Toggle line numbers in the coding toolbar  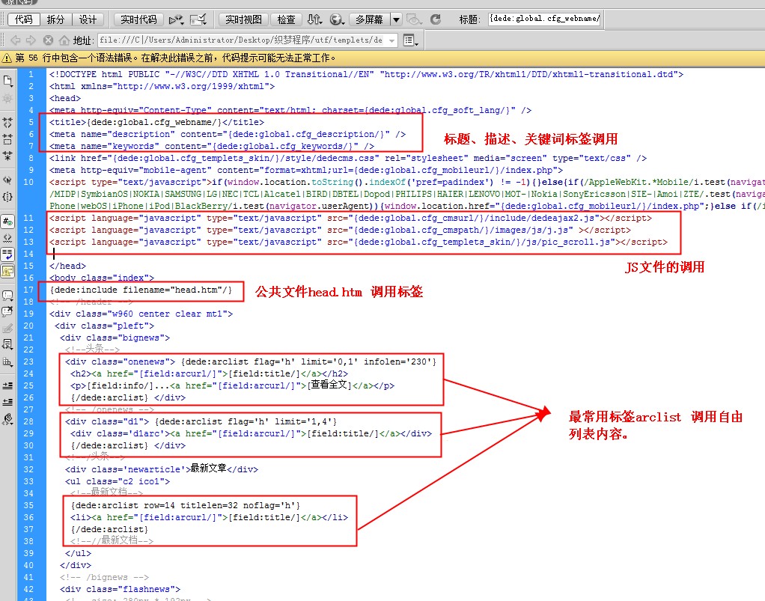[7, 222]
